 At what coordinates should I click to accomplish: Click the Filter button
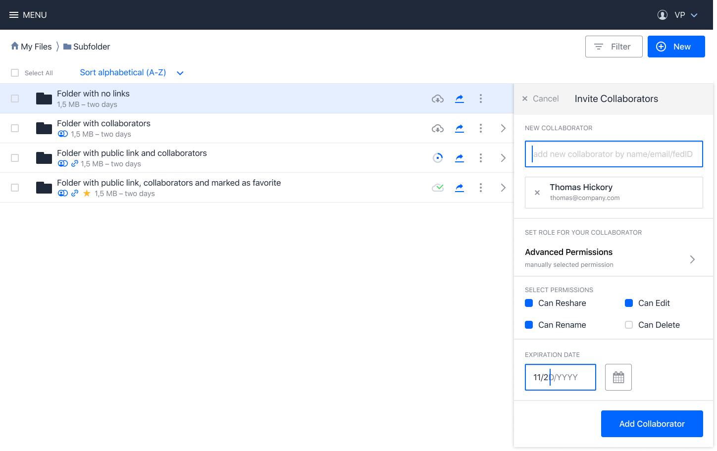[x=614, y=47]
